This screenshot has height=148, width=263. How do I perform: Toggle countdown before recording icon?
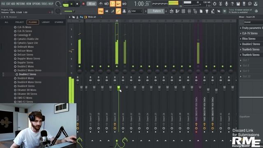pos(112,4)
